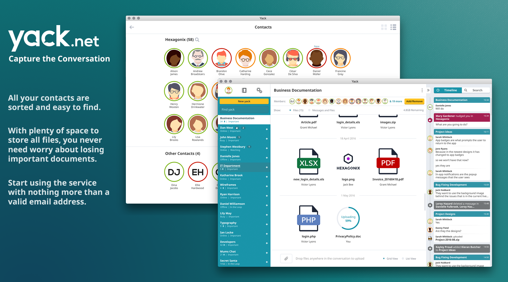Screen dimensions: 508x282
Task: Select Francine Grey's avatar in Contacts
Action: click(x=341, y=58)
